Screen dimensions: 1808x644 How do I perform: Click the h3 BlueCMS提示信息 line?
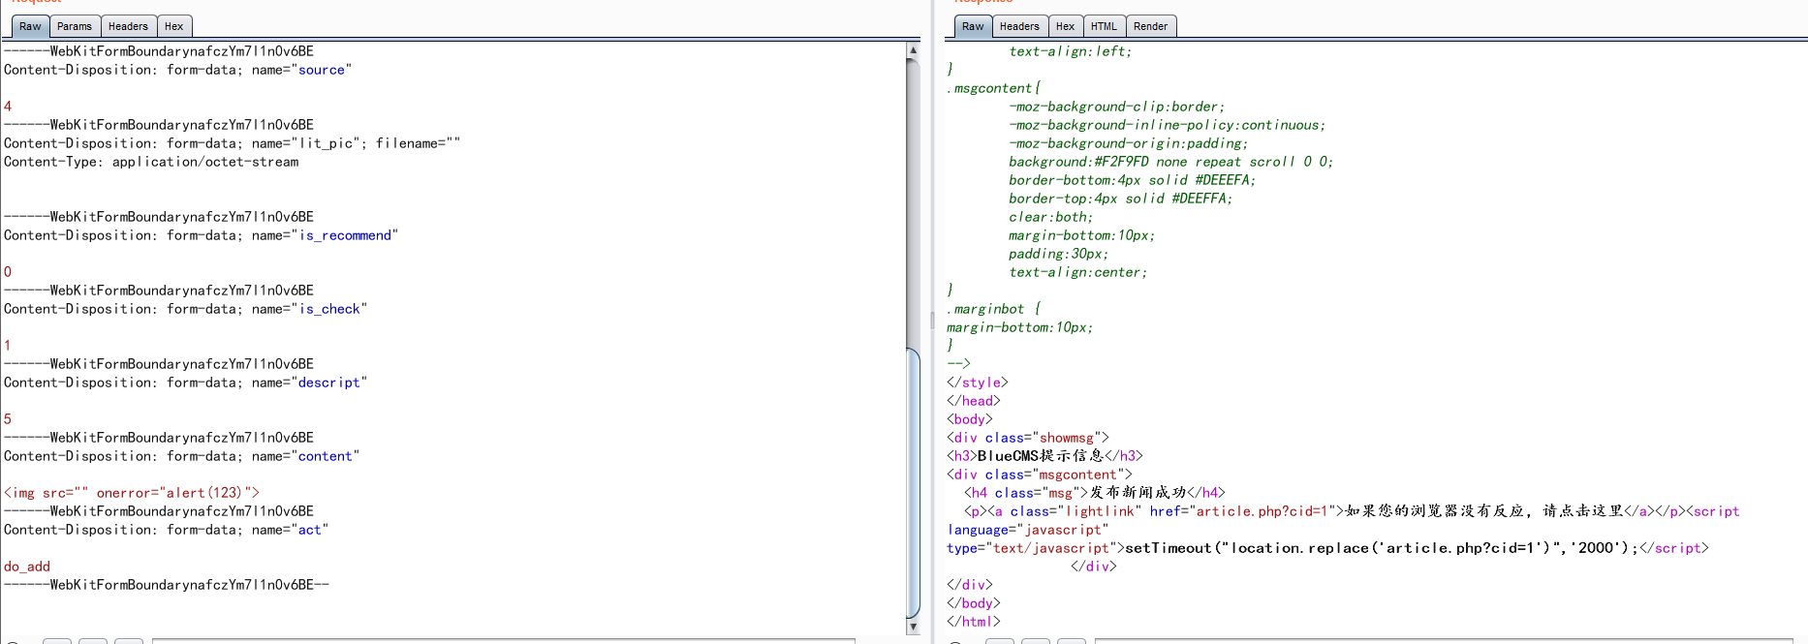coord(1044,456)
